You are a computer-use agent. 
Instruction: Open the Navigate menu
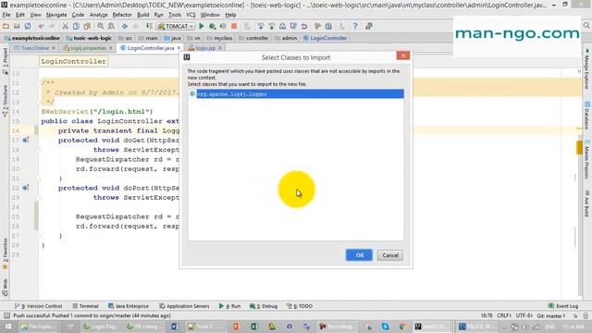coord(56,15)
